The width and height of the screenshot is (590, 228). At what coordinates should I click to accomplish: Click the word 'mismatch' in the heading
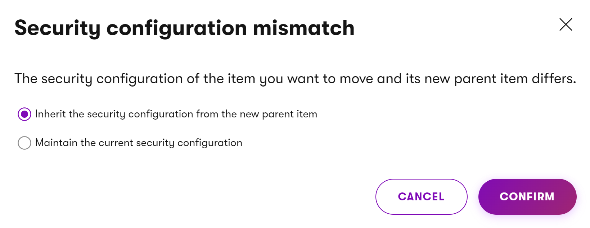point(303,28)
